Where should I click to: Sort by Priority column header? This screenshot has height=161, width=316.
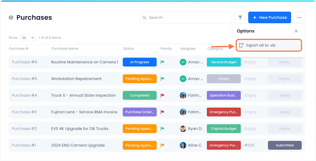click(166, 49)
